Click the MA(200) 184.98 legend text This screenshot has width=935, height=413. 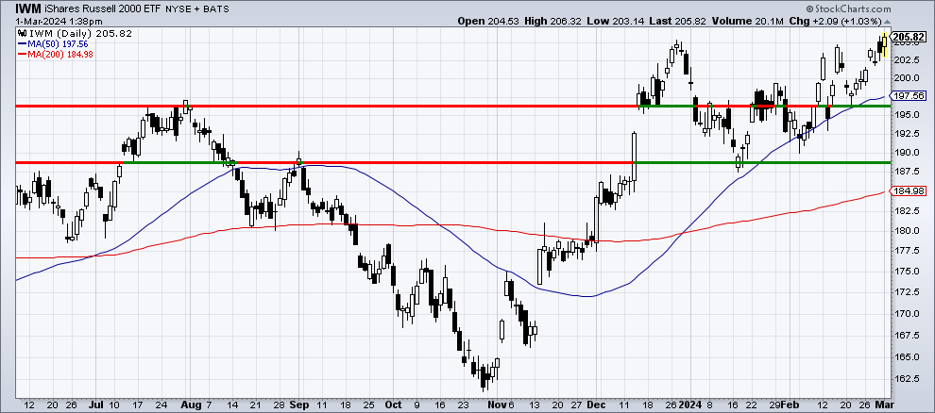click(x=60, y=54)
